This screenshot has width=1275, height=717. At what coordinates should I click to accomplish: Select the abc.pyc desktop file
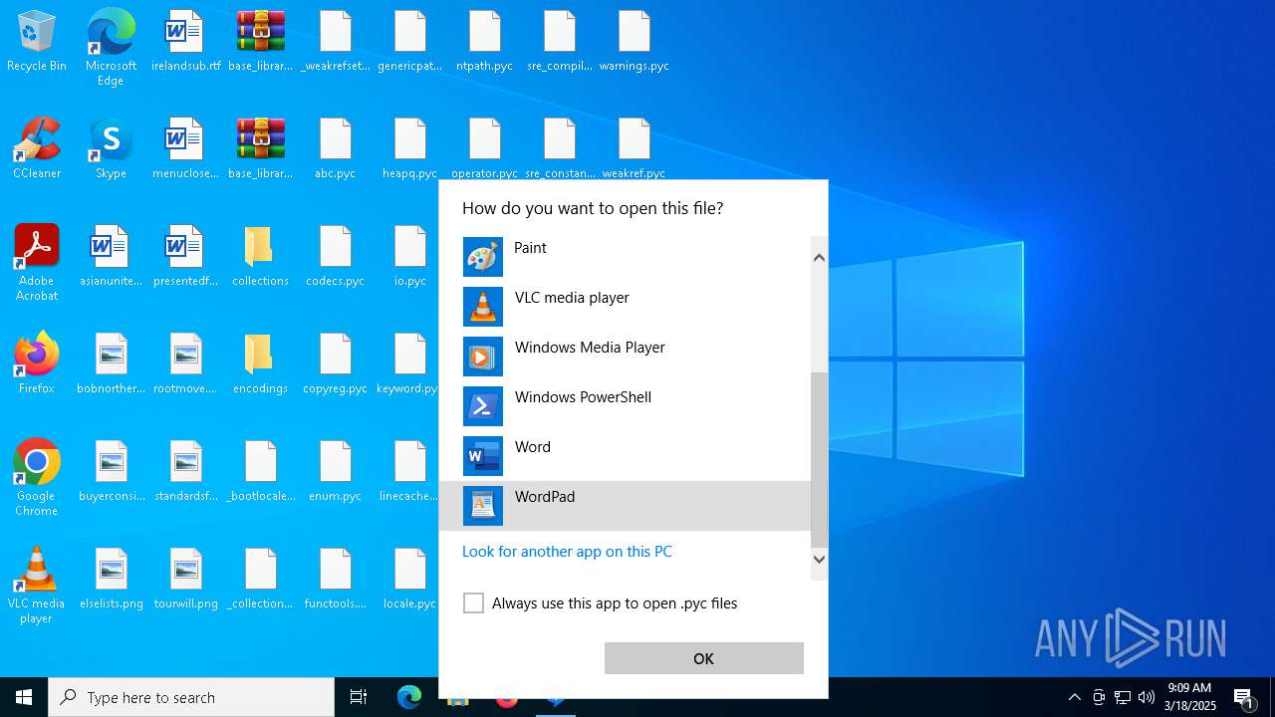[336, 149]
